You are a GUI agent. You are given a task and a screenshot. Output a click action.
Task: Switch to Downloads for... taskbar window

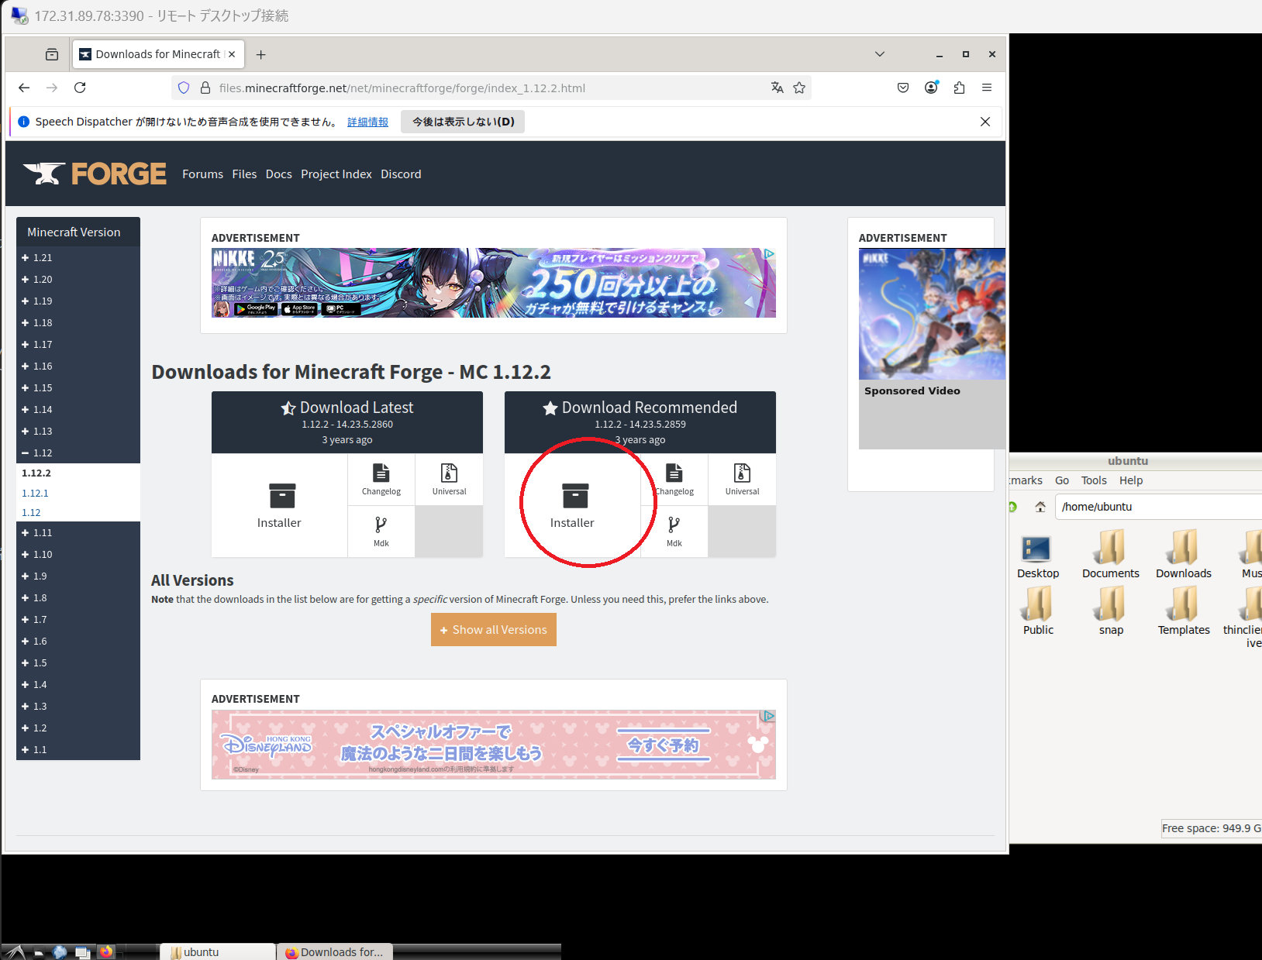(335, 952)
